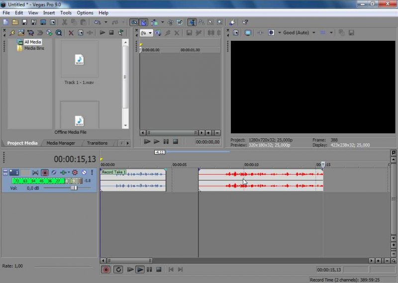The width and height of the screenshot is (398, 283).
Task: Expand the Undo history dropdown arrow
Action: (105, 22)
